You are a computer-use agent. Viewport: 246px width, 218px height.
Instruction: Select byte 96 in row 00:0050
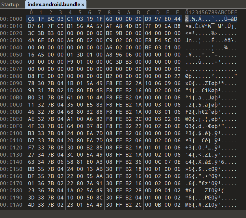[119, 55]
